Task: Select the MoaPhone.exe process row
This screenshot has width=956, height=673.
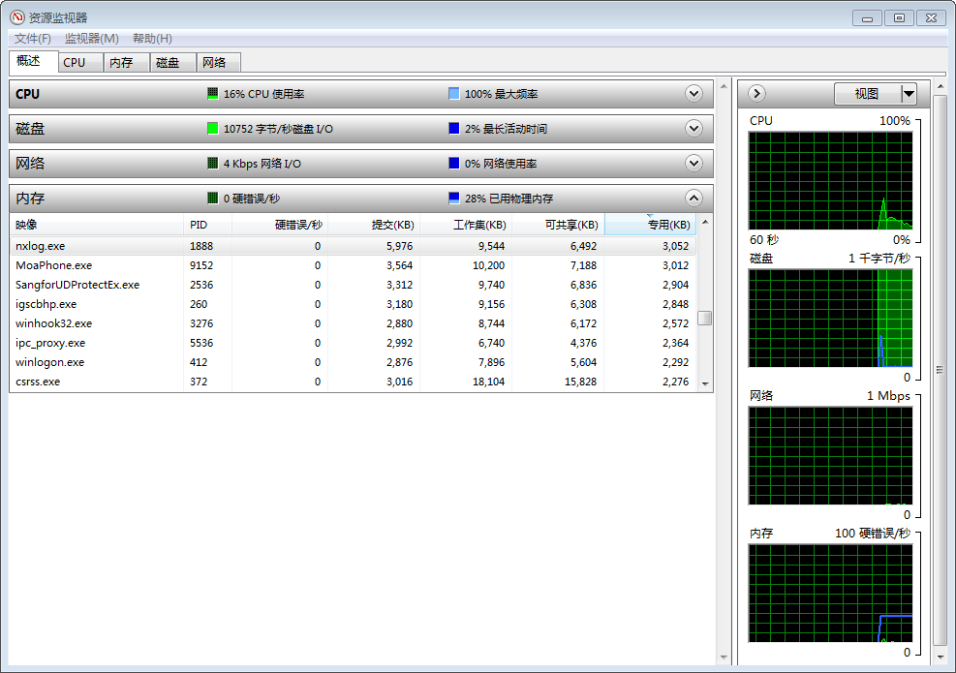Action: coord(54,265)
